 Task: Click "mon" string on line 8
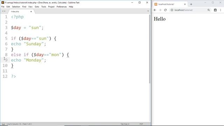tap(55, 55)
